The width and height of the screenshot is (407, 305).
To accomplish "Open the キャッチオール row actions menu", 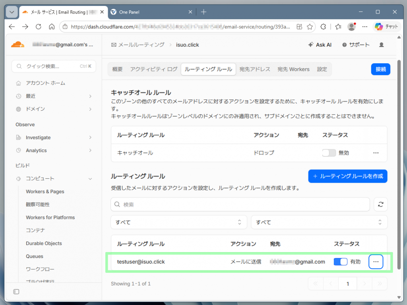I will point(376,153).
